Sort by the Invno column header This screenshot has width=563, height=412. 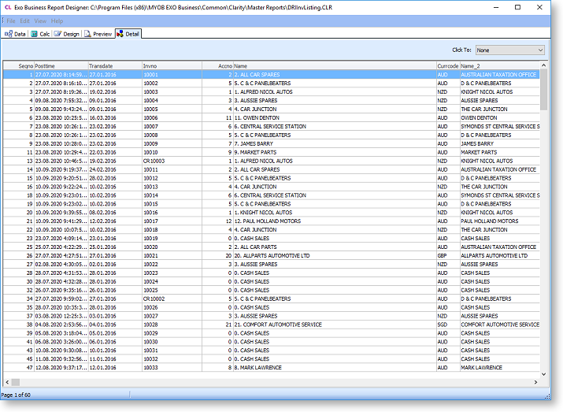point(172,65)
